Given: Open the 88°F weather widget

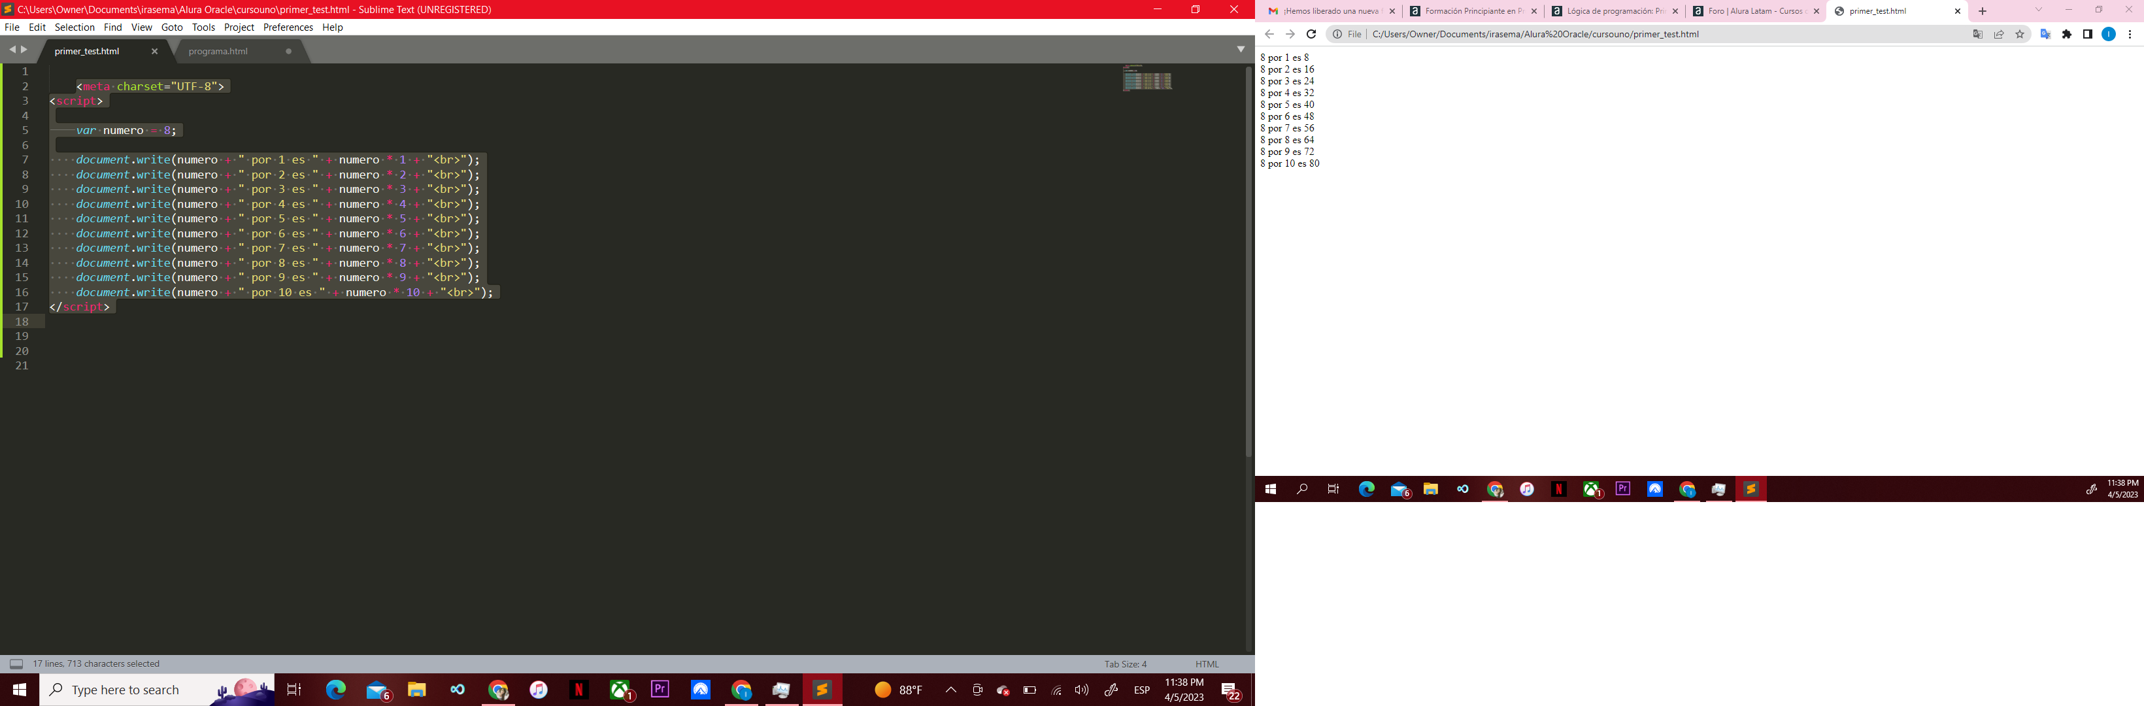Looking at the screenshot, I should (898, 690).
